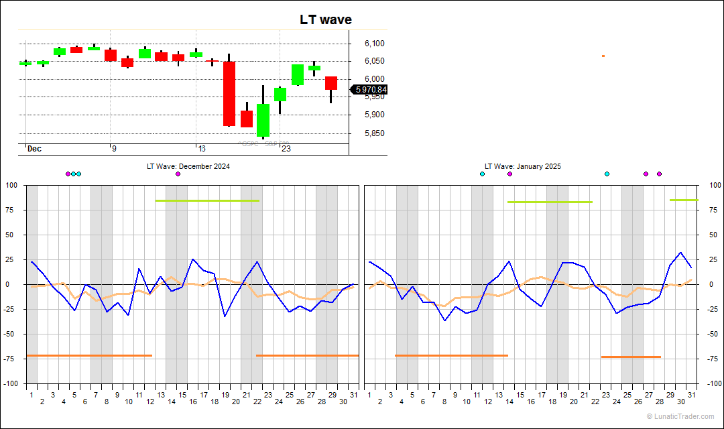Image resolution: width=724 pixels, height=429 pixels.
Task: Click the cyan moon marker above January 23
Action: [607, 173]
